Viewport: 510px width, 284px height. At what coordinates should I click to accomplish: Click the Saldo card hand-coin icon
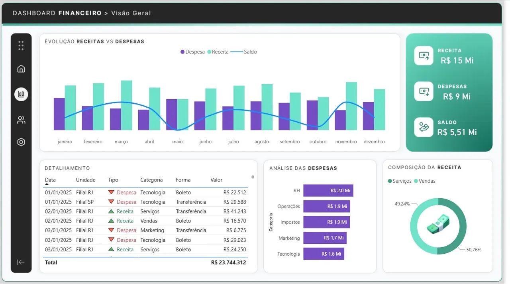pos(424,127)
